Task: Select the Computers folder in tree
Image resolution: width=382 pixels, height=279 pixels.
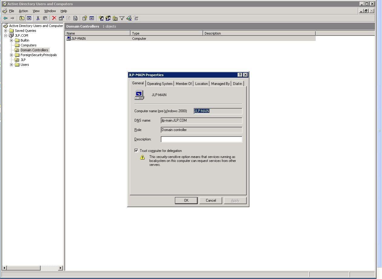Action: point(28,45)
